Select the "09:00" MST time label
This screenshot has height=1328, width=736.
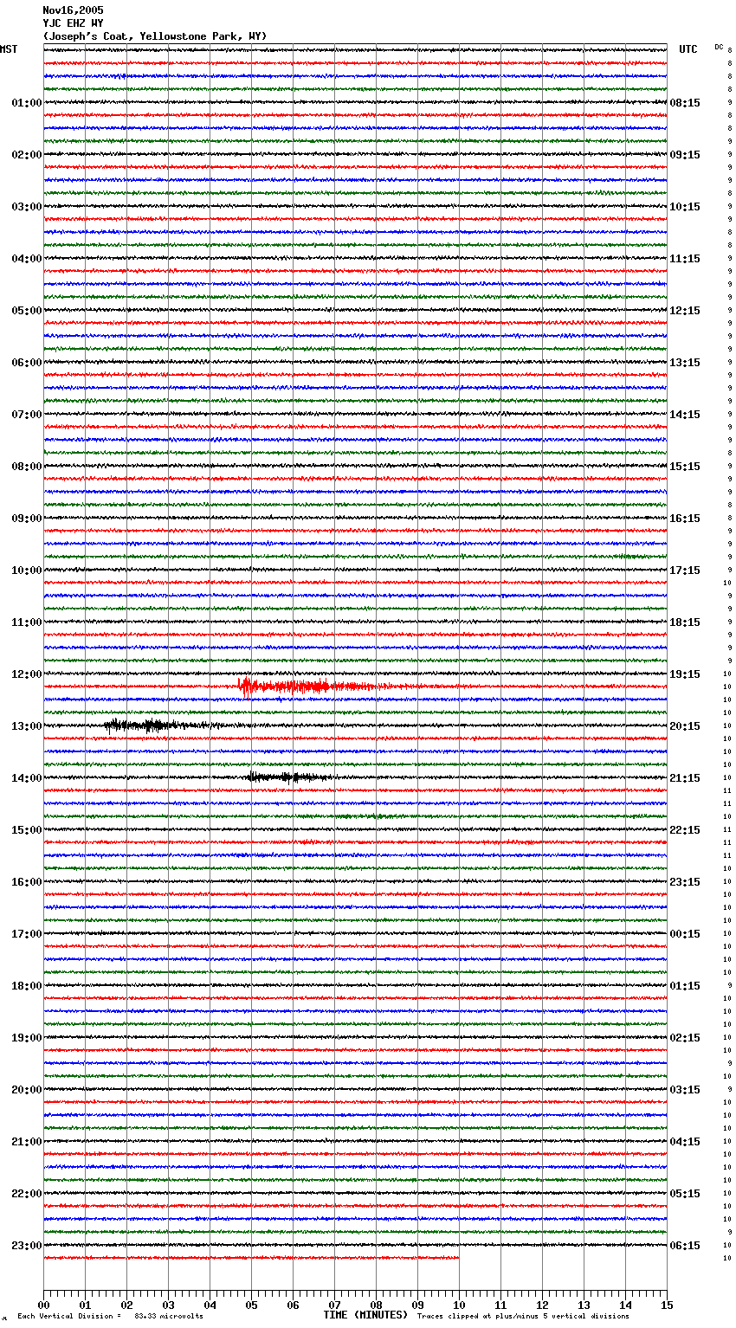point(27,519)
